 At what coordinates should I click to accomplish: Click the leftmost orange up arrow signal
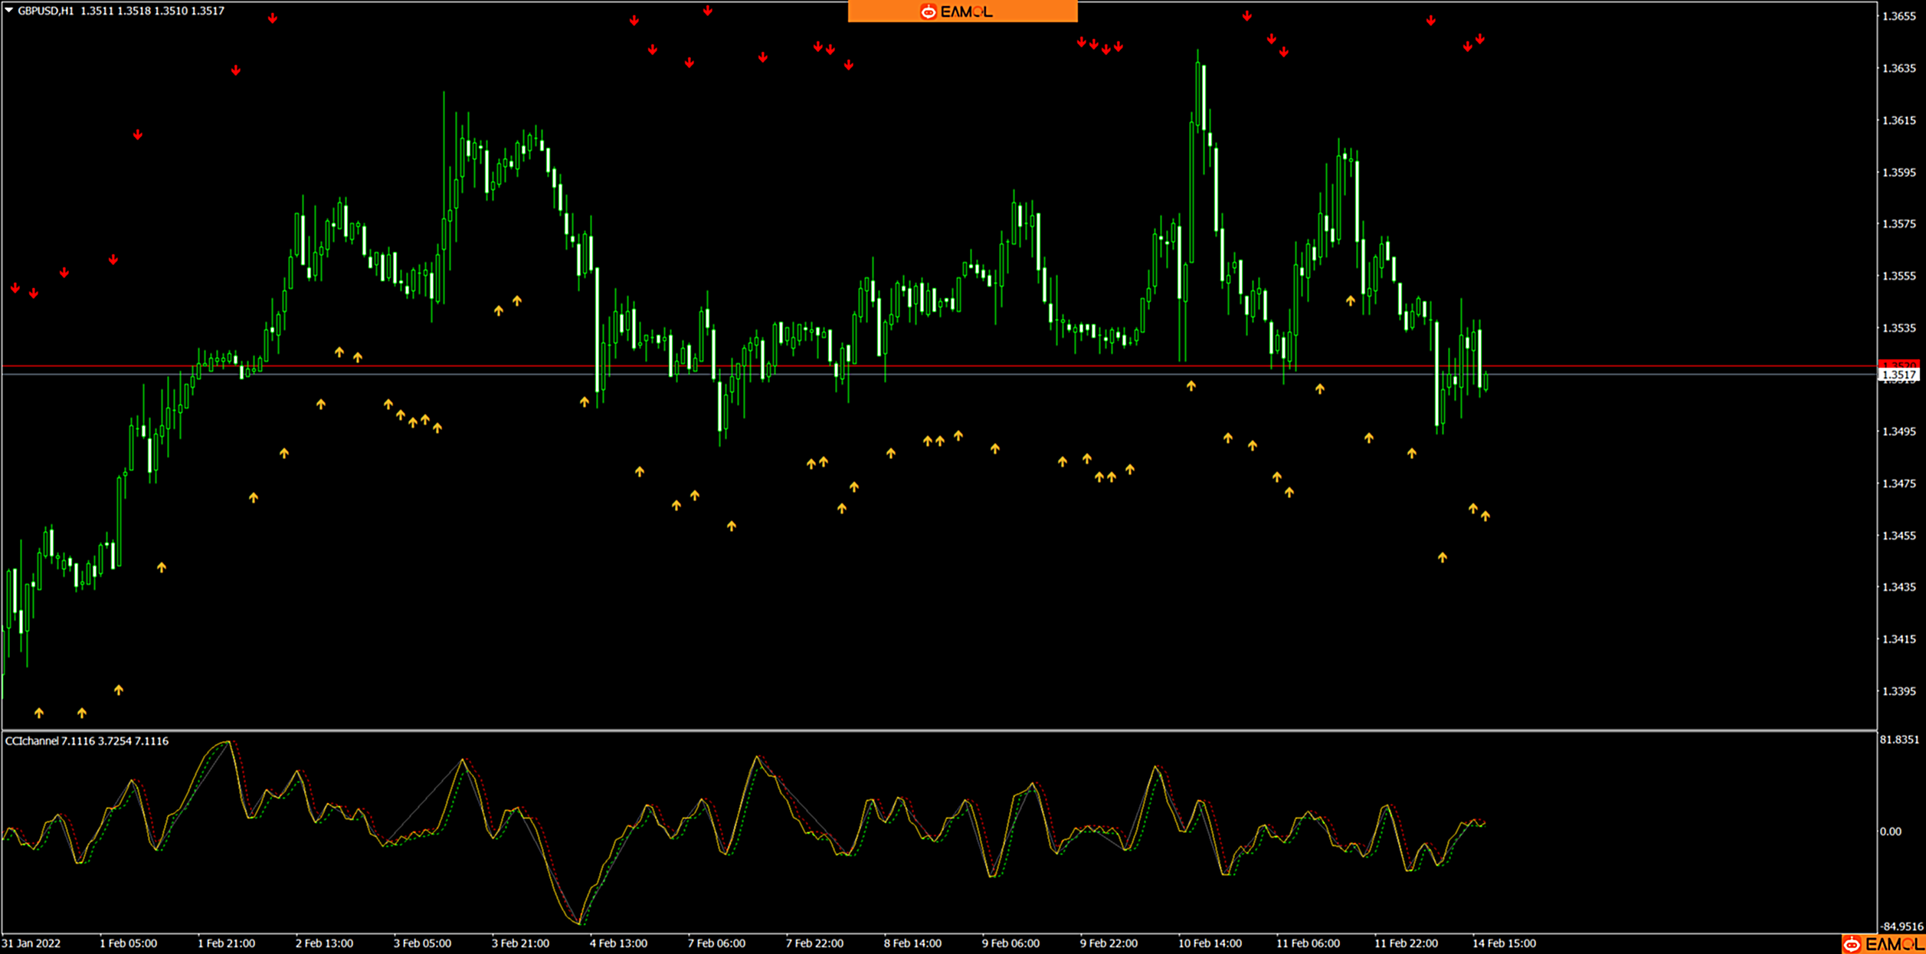pos(39,713)
